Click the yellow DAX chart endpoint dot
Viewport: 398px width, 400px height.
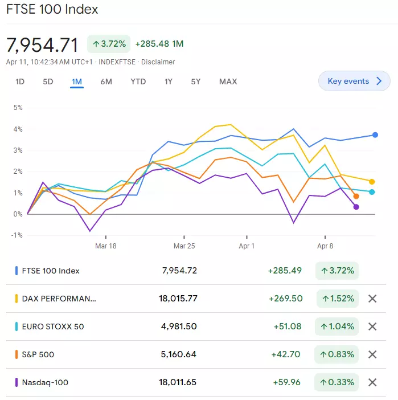tap(372, 182)
